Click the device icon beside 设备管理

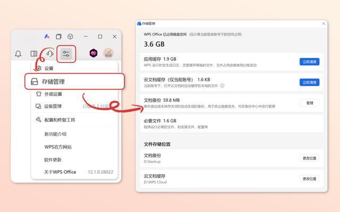point(38,106)
